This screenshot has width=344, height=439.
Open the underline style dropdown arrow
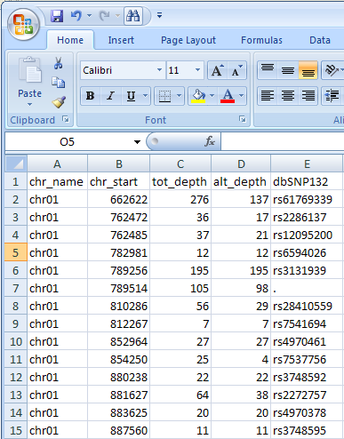tap(145, 96)
